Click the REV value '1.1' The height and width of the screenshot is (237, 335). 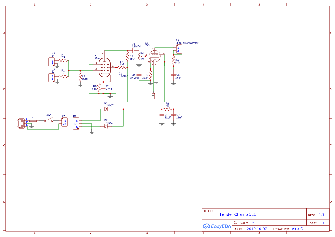tap(322, 215)
